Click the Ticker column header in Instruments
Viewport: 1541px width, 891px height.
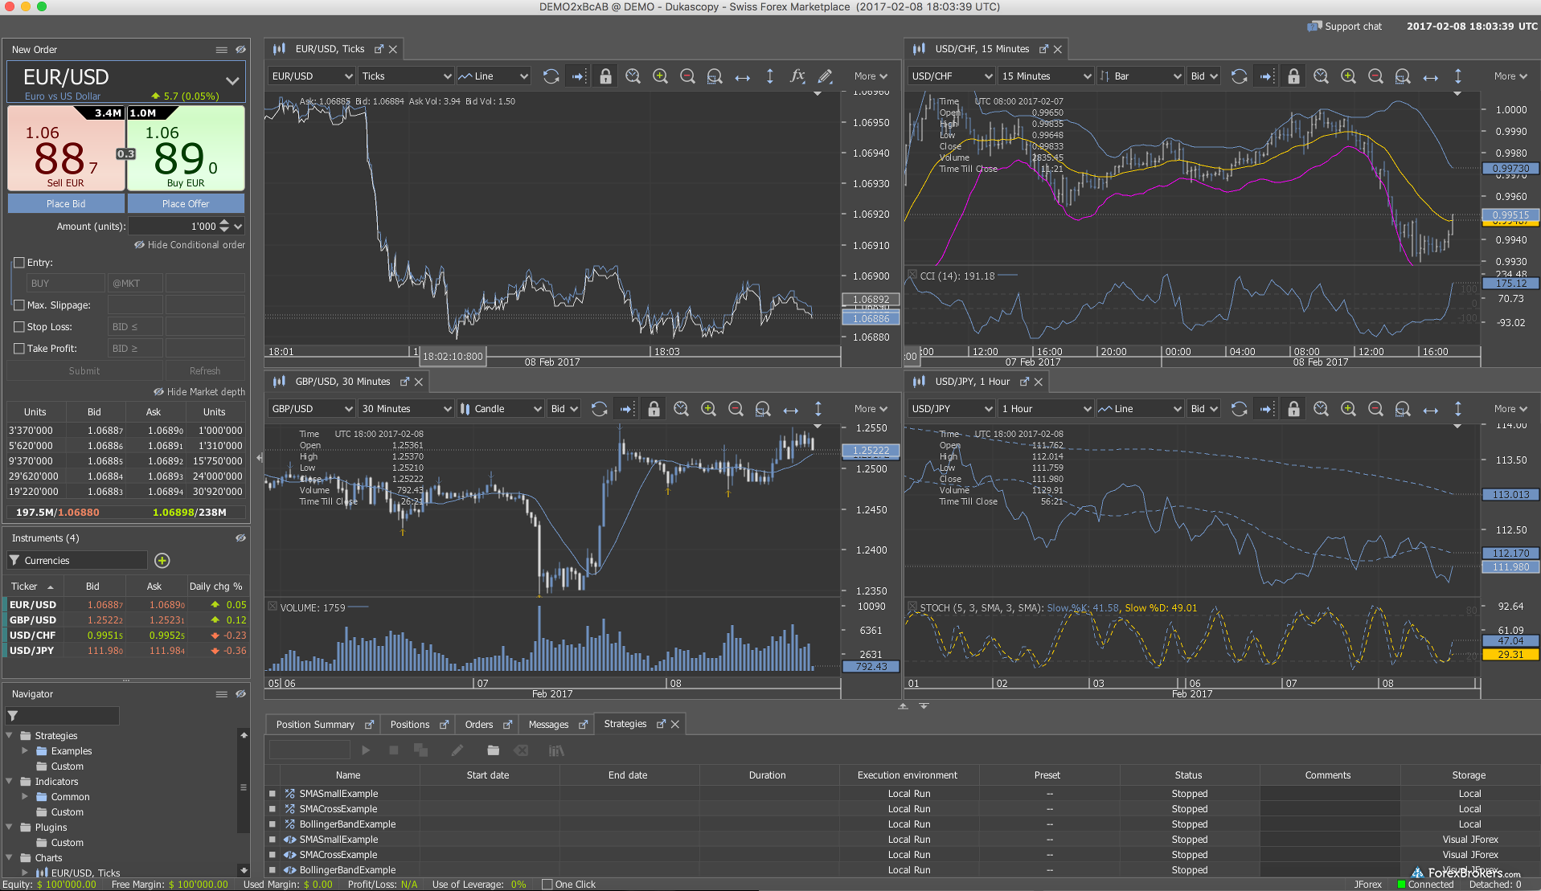click(32, 587)
